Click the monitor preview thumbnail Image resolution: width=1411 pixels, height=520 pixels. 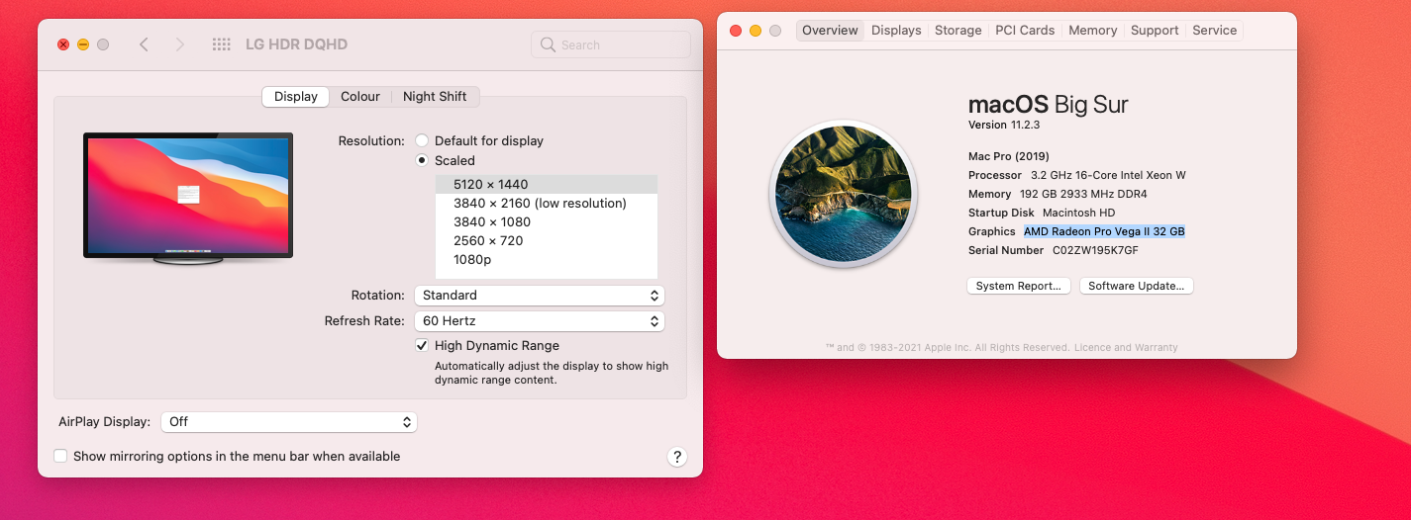coord(188,200)
